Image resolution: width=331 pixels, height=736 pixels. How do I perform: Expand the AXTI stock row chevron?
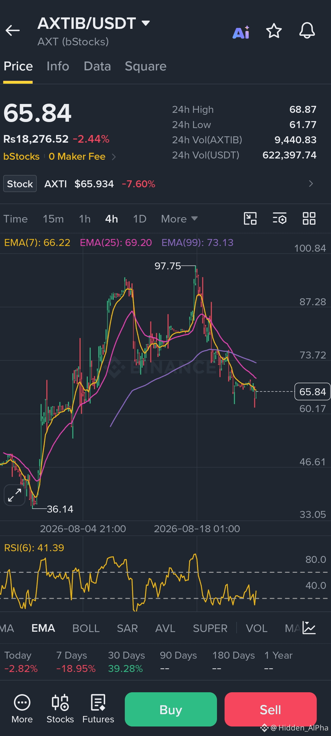pos(311,184)
